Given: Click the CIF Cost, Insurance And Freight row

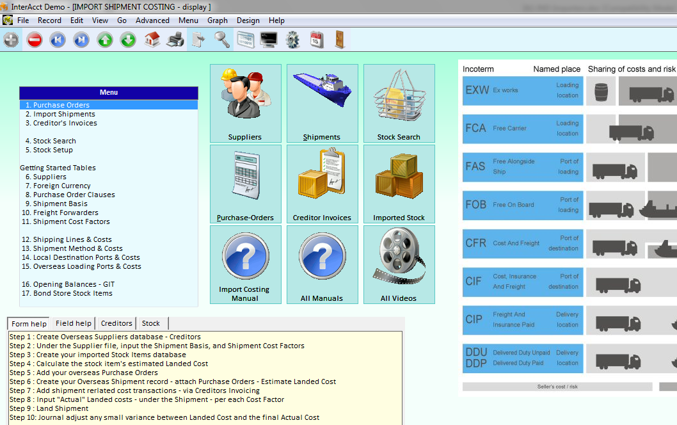Looking at the screenshot, I should click(x=522, y=282).
